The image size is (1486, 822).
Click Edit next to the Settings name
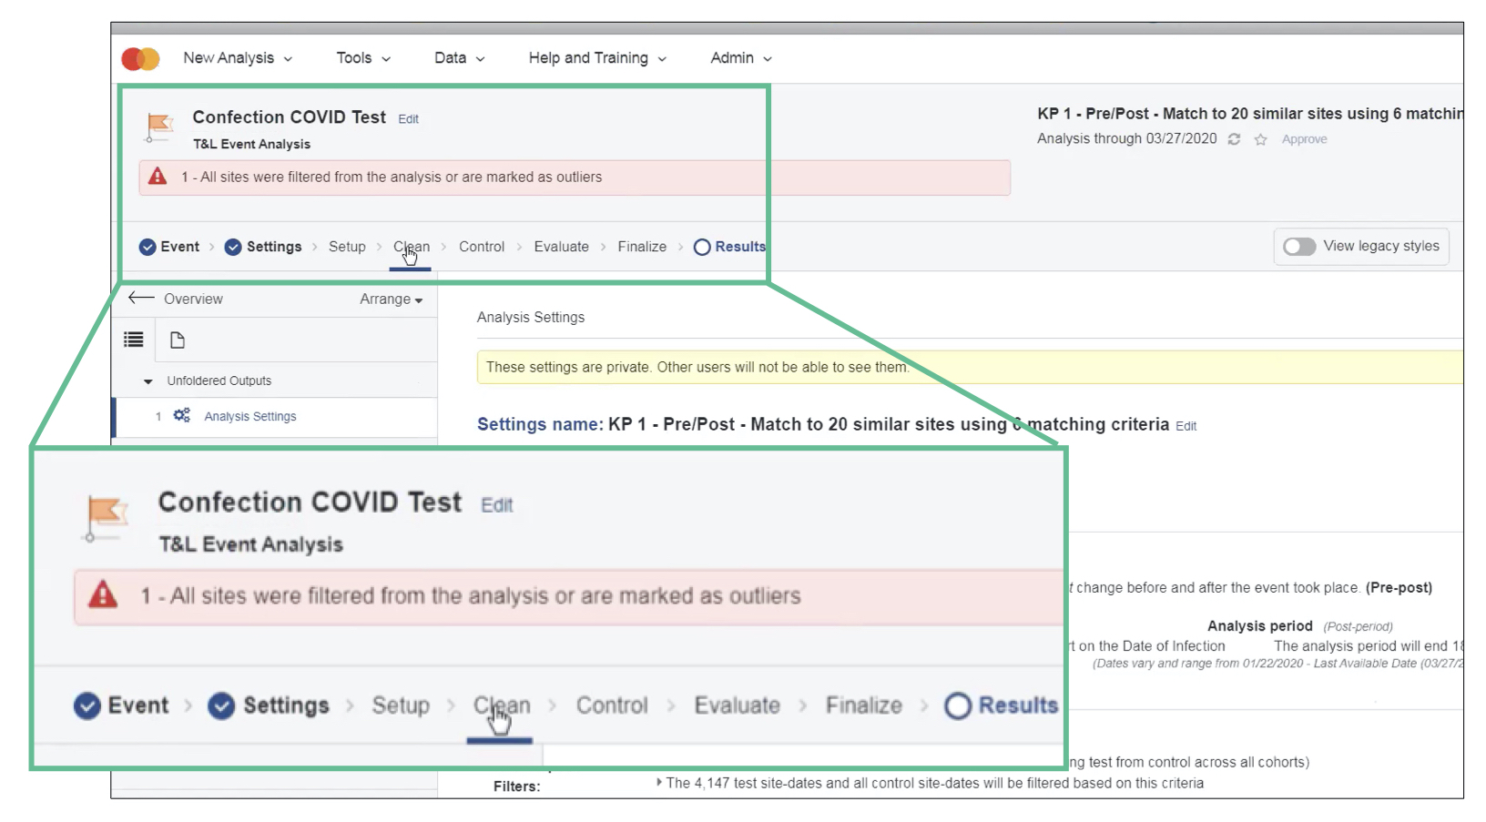pos(1186,426)
